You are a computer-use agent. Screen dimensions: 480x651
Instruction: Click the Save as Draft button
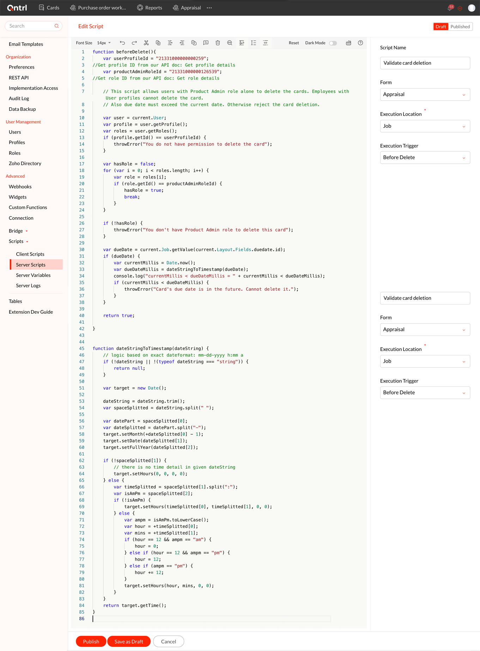[129, 641]
